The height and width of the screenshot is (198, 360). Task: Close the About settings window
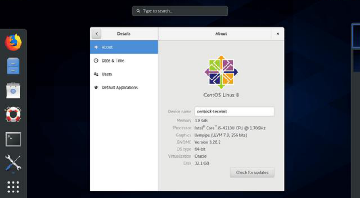click(x=277, y=34)
